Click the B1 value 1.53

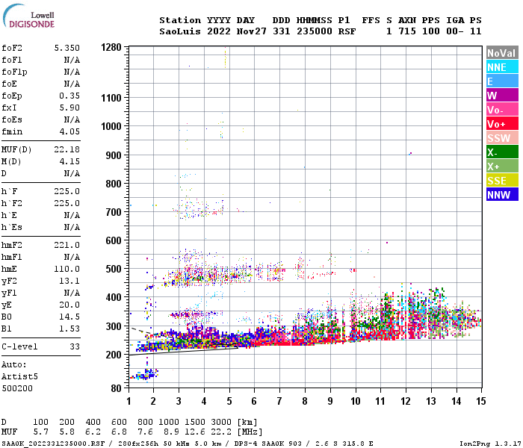tap(69, 329)
